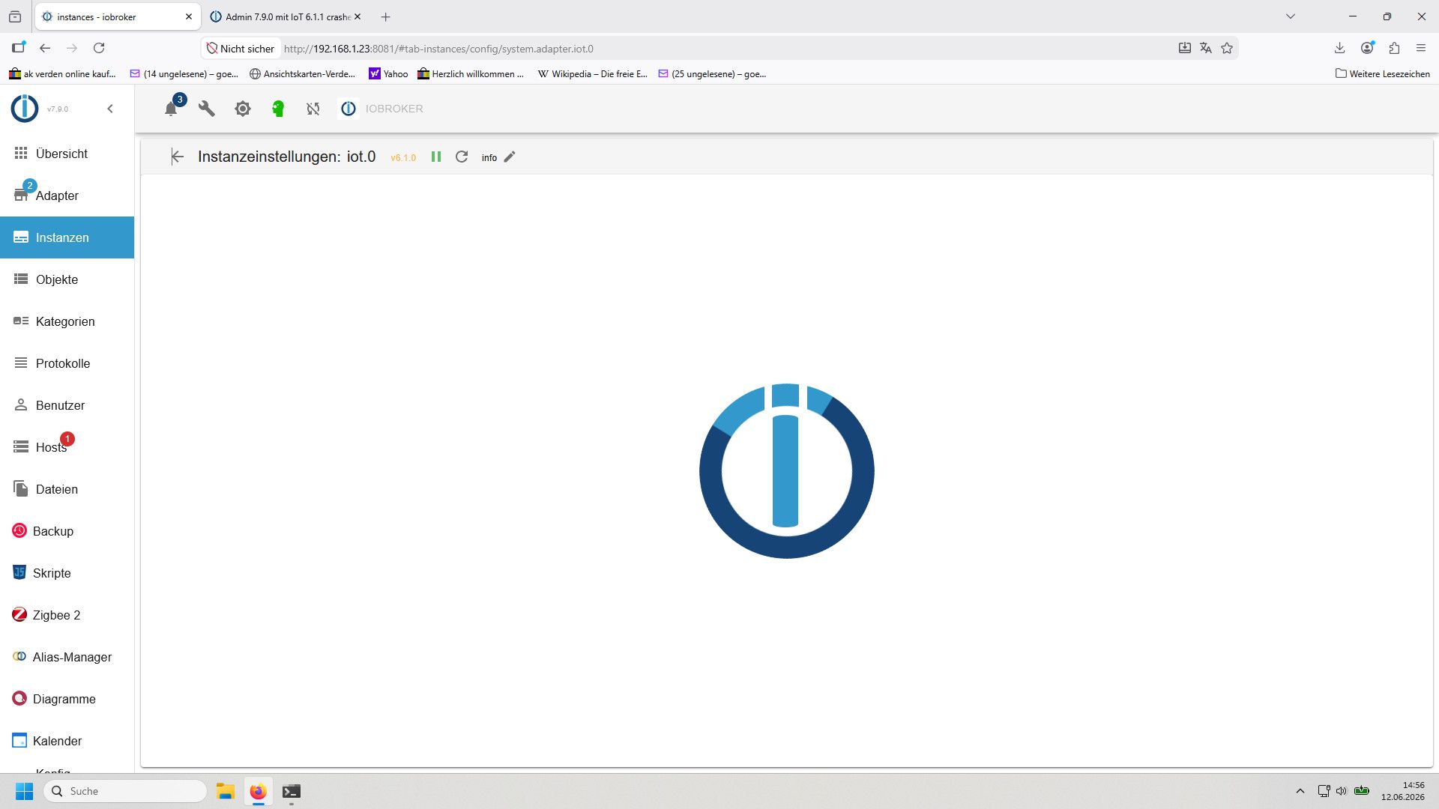This screenshot has width=1439, height=809.
Task: Show hidden system tray icons
Action: point(1300,791)
